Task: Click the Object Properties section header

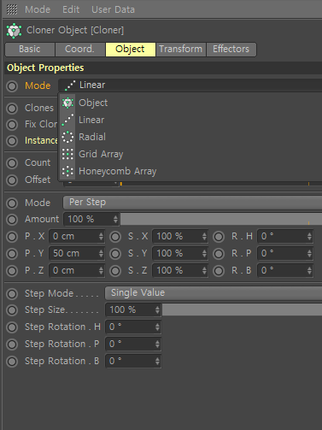Action: 163,68
